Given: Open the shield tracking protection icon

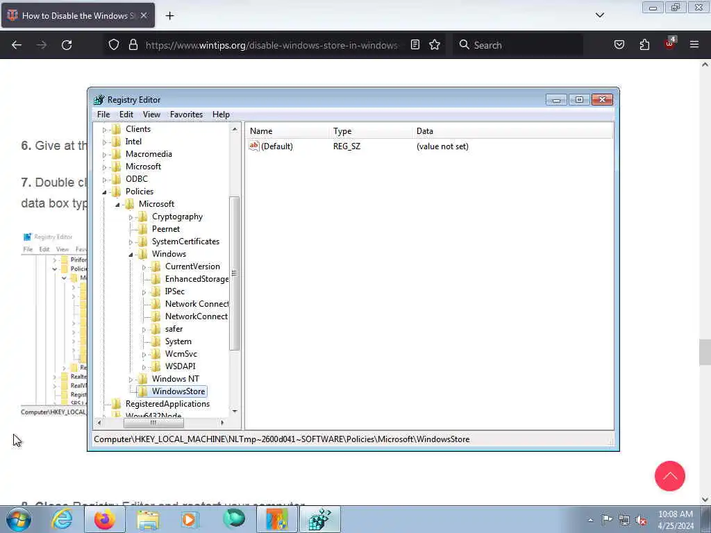Looking at the screenshot, I should click(x=114, y=45).
